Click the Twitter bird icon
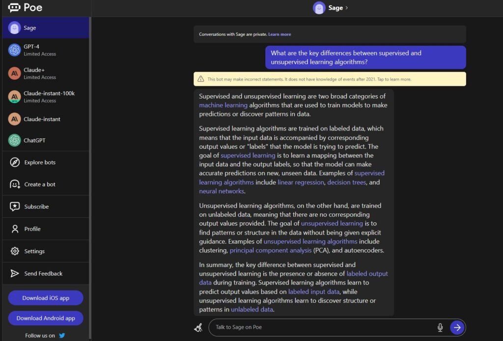 pyautogui.click(x=62, y=336)
